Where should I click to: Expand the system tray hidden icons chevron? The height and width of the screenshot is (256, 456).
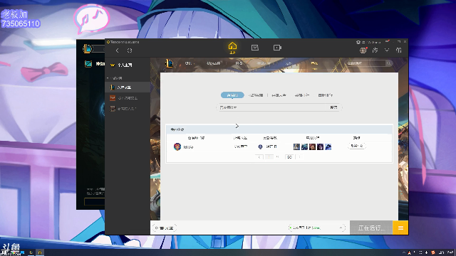(403, 252)
